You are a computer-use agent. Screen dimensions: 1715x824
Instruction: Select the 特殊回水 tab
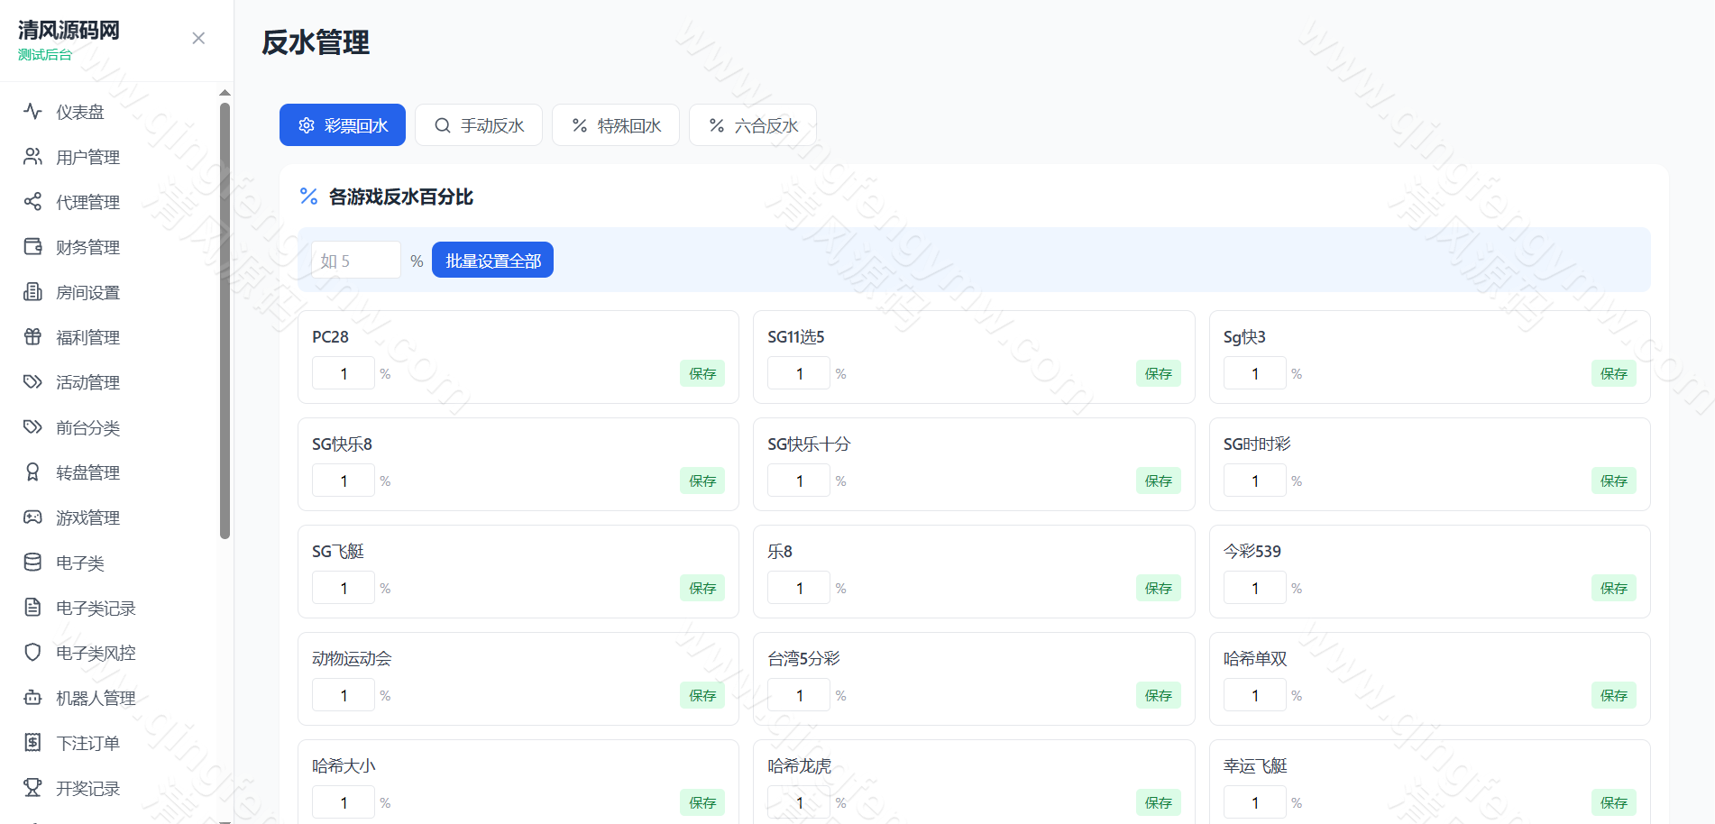tap(616, 125)
